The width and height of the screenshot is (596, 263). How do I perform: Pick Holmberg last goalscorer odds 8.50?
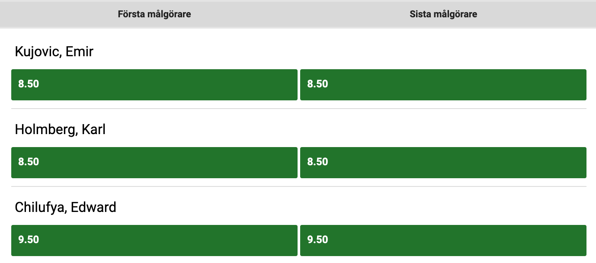[x=443, y=163]
